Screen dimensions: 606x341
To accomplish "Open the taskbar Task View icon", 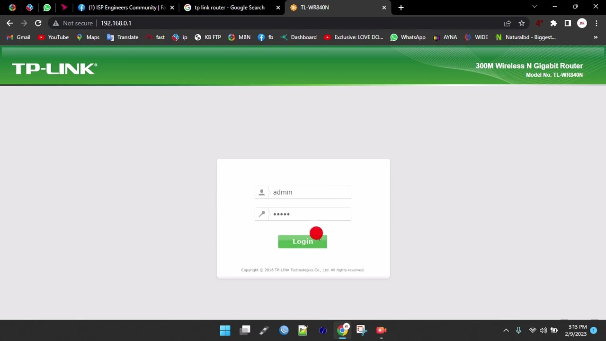I will point(245,331).
